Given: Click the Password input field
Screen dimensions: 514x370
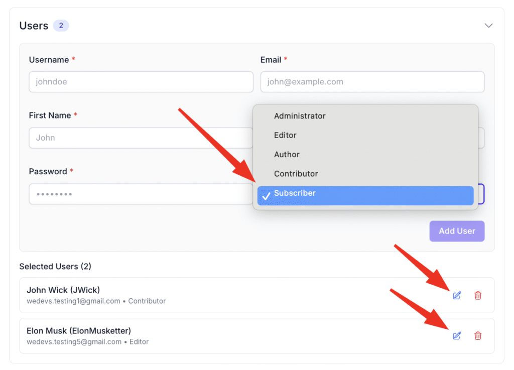Looking at the screenshot, I should [141, 194].
